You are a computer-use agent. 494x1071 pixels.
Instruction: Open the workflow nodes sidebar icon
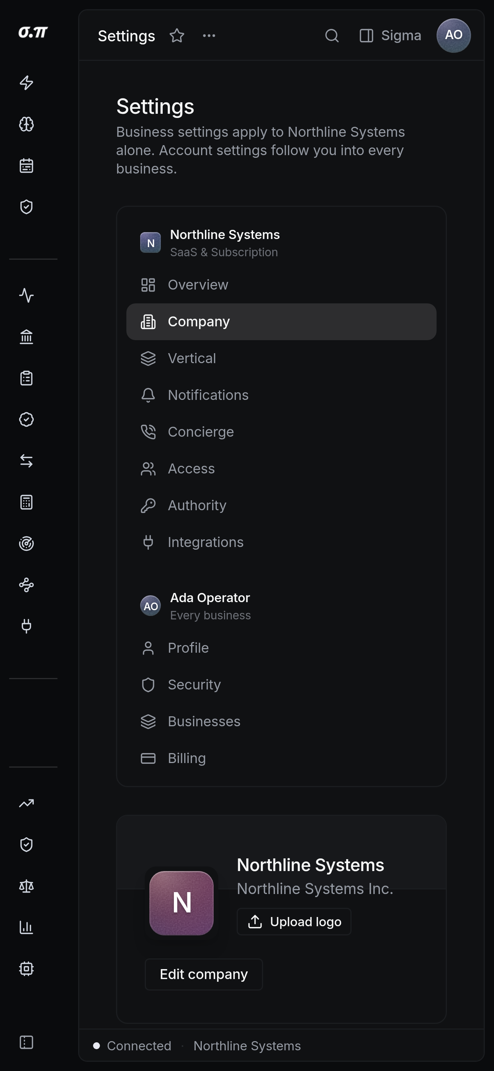coord(26,585)
